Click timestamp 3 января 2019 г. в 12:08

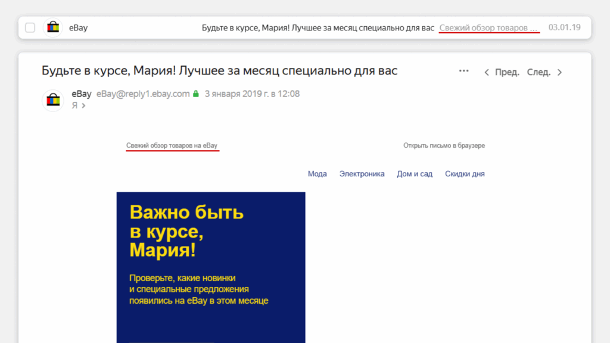[x=252, y=93]
